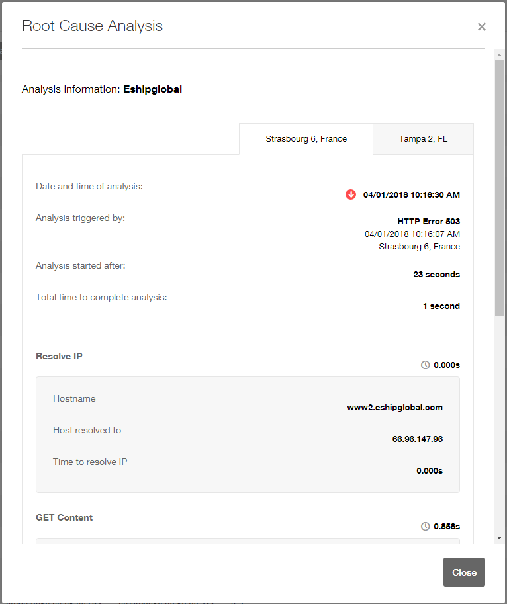Open the Tampa 2, FL tab

423,139
